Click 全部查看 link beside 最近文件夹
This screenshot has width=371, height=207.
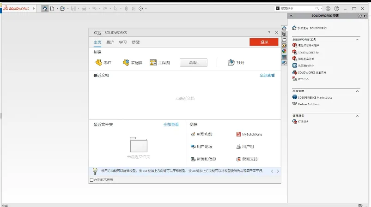171,124
